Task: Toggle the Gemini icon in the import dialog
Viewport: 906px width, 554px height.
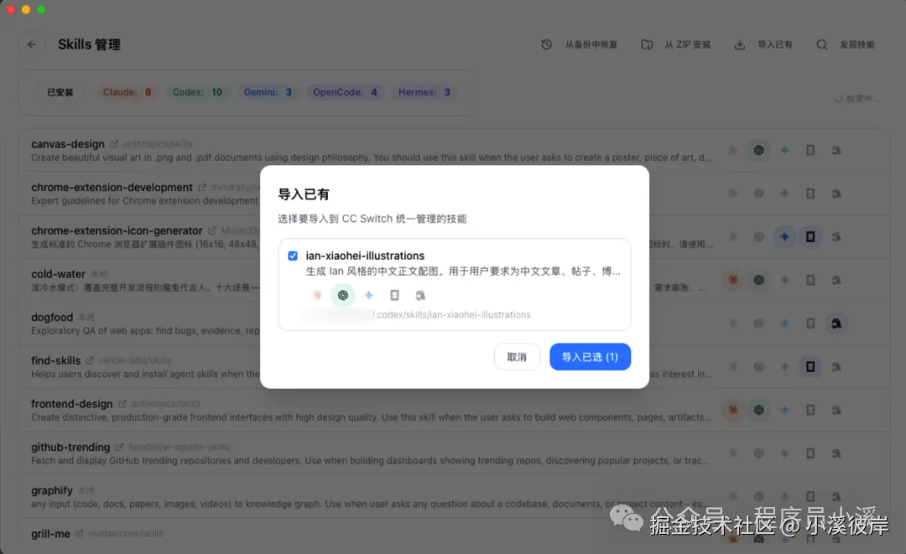Action: pos(368,295)
